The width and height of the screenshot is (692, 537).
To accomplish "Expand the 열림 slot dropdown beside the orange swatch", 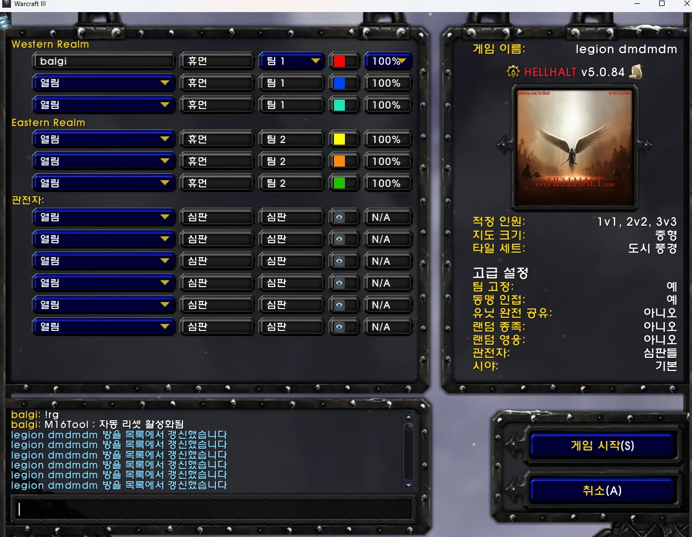I will pos(104,162).
